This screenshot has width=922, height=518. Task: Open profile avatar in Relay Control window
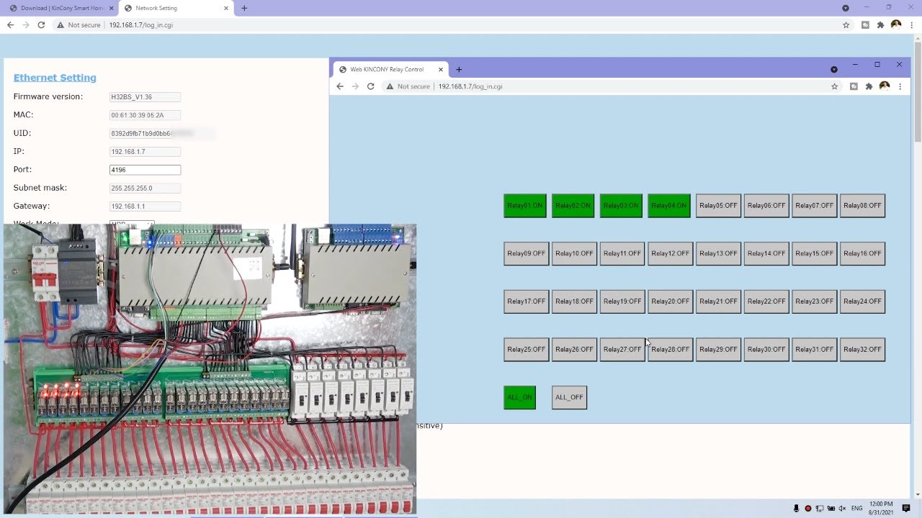(885, 86)
